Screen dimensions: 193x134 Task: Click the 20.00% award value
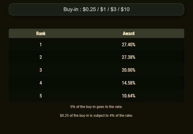(x=128, y=70)
